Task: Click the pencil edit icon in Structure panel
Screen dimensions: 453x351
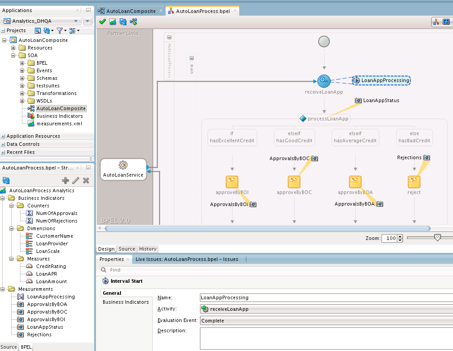Action: 76,180
